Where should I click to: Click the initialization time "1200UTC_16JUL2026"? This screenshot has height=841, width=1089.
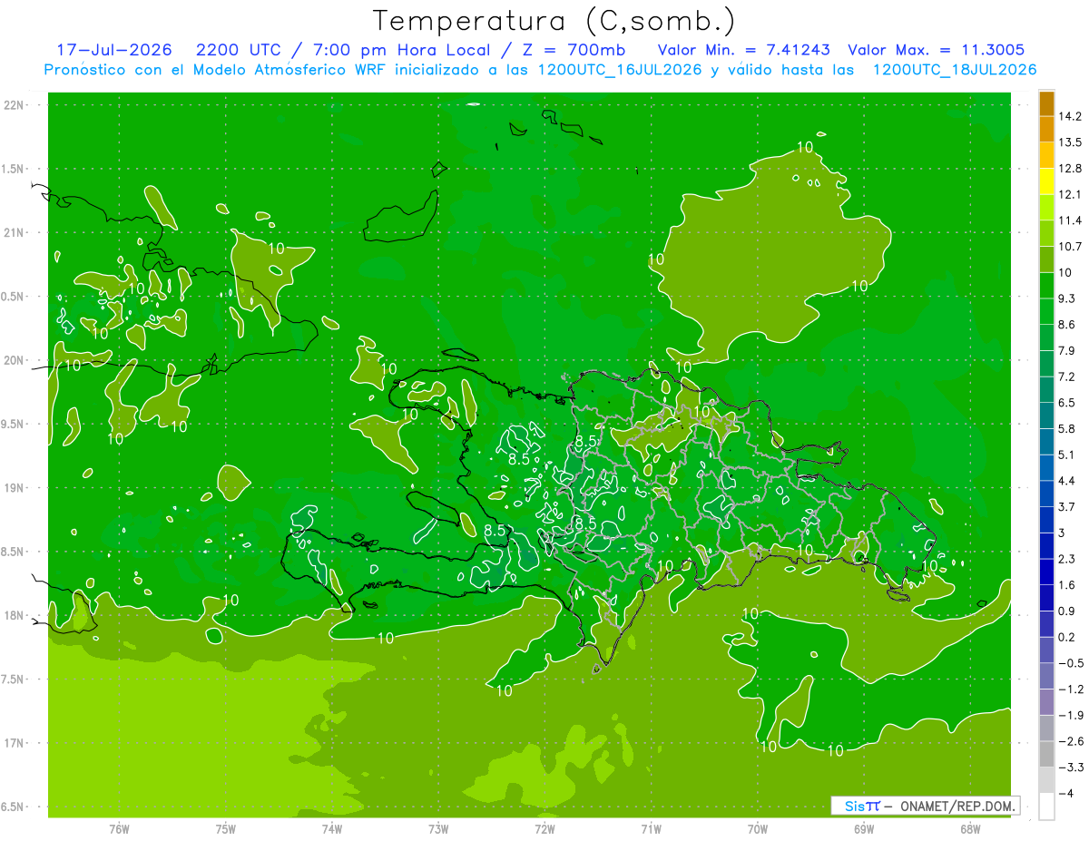coord(620,70)
